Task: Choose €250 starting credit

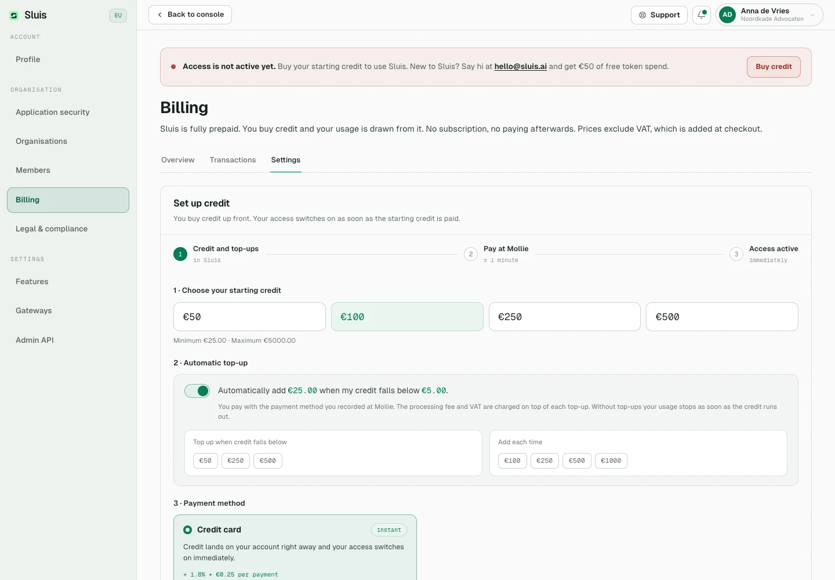Action: (x=565, y=317)
